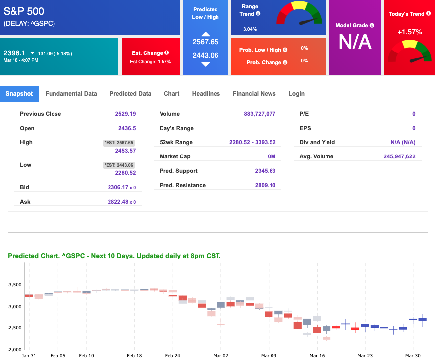Click the S&P 500 title
435x362 pixels.
24,11
